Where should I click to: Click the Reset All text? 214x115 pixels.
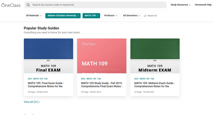(x=152, y=16)
